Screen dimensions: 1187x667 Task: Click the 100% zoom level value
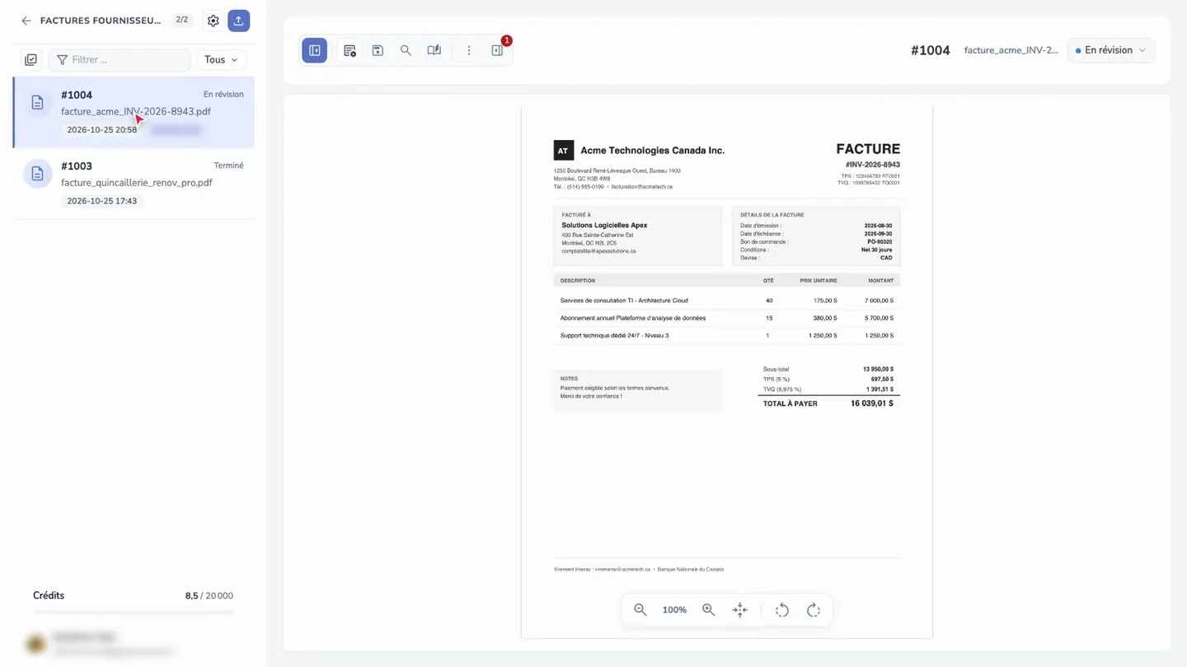pyautogui.click(x=674, y=610)
